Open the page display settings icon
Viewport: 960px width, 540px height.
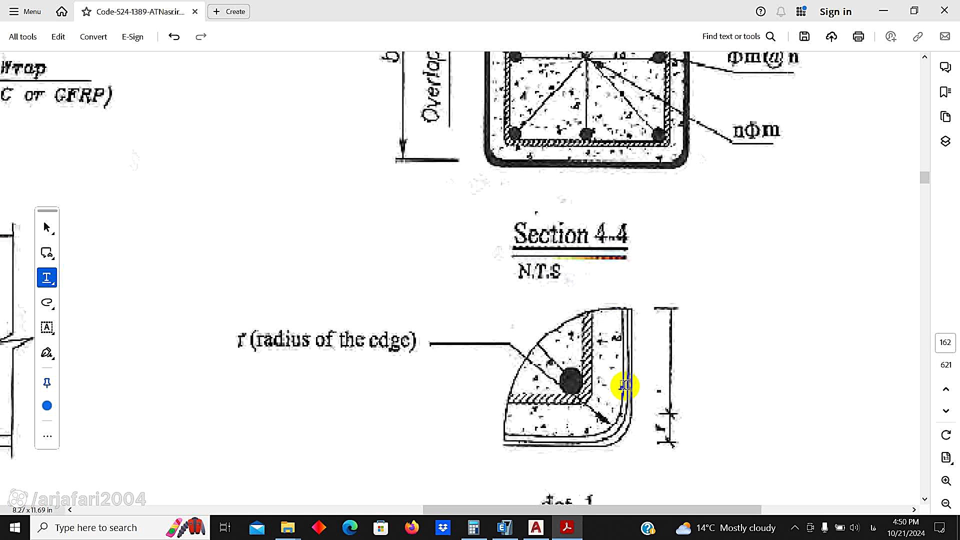tap(945, 457)
